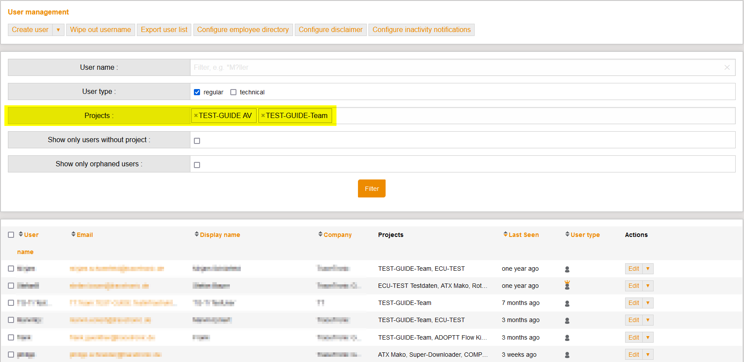Viewport: 744px width, 362px height.
Task: Click the Display name column header
Action: [220, 235]
